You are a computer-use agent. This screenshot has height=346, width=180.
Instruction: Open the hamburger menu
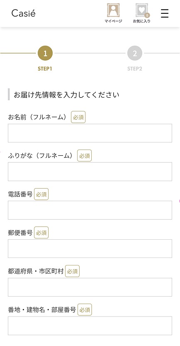click(165, 13)
